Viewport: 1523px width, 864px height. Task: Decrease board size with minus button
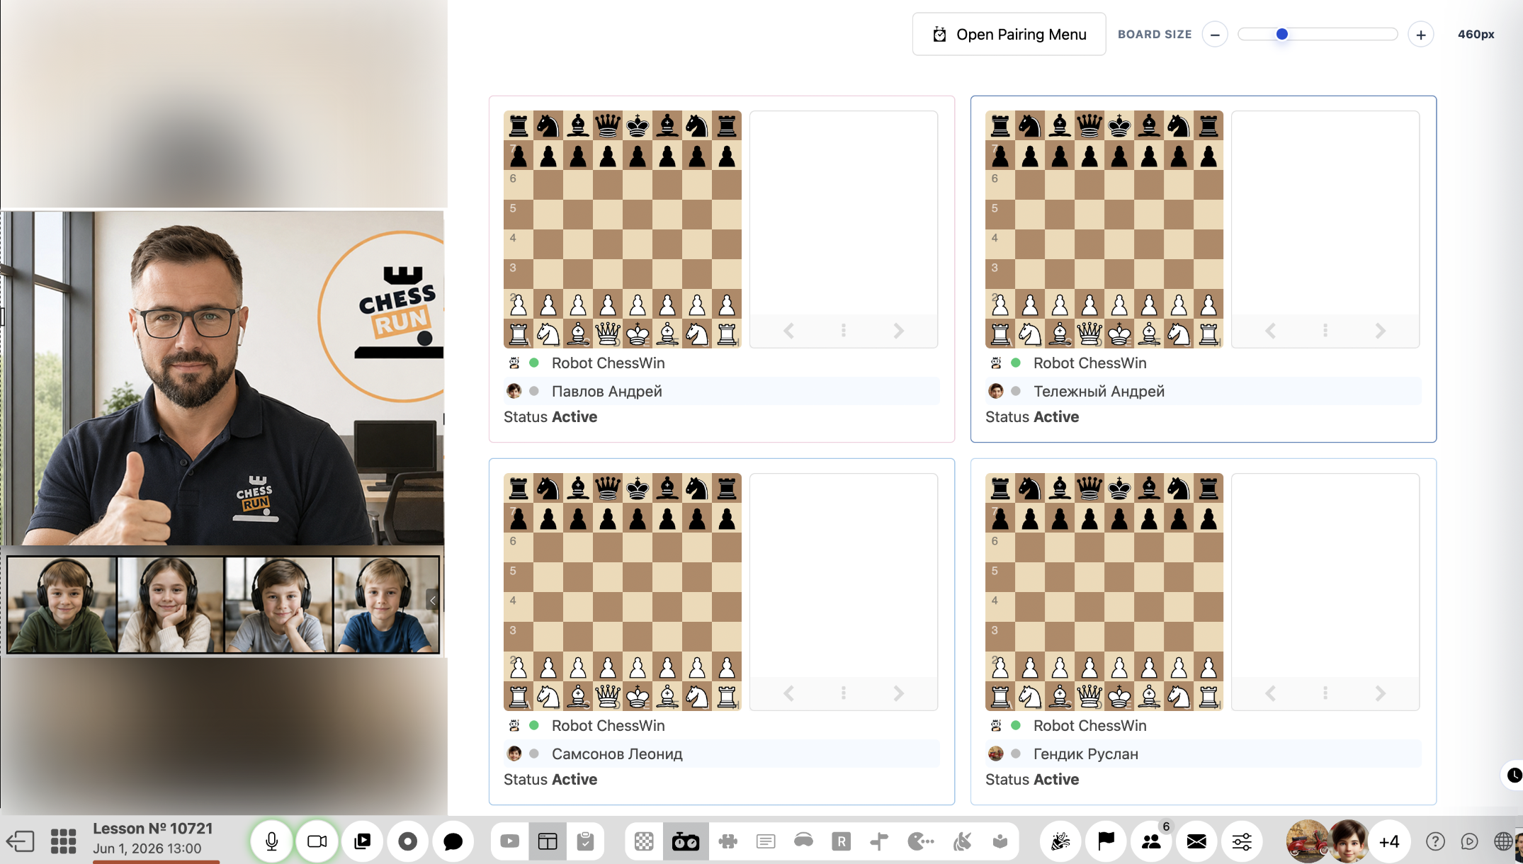pyautogui.click(x=1215, y=34)
